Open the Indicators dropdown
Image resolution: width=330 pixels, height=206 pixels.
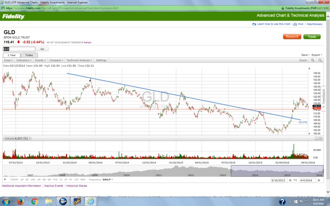click(24, 60)
